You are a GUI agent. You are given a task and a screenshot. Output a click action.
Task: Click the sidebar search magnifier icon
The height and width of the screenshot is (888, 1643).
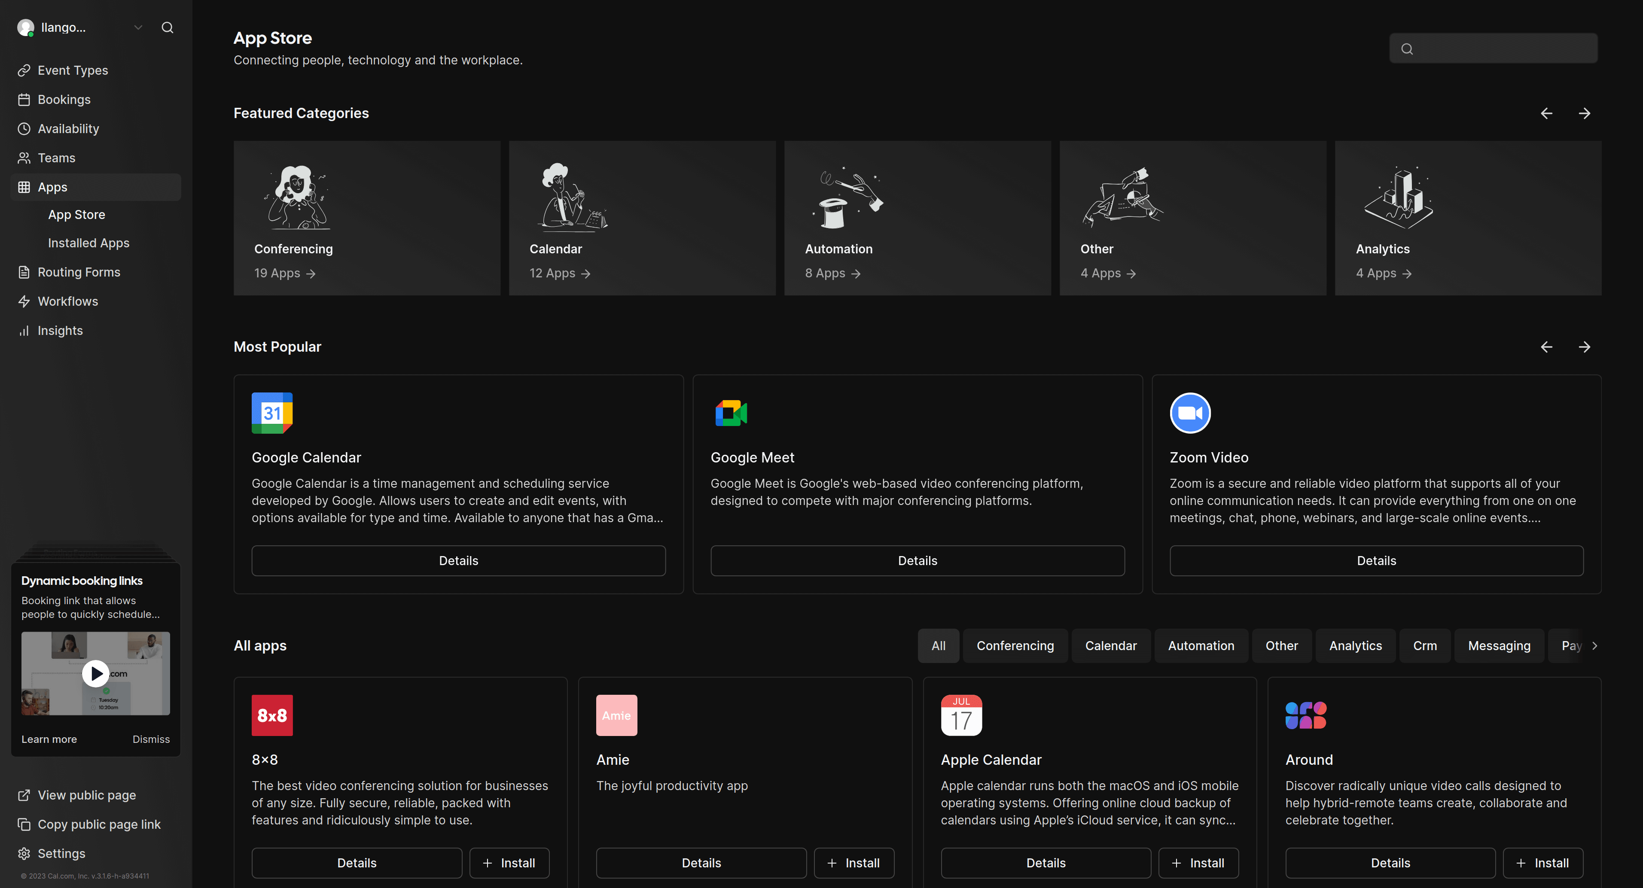coord(167,27)
